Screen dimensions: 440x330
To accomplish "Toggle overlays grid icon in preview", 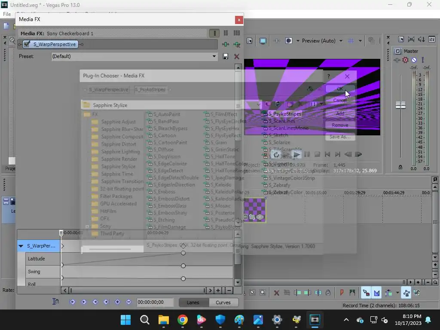I will click(x=351, y=41).
